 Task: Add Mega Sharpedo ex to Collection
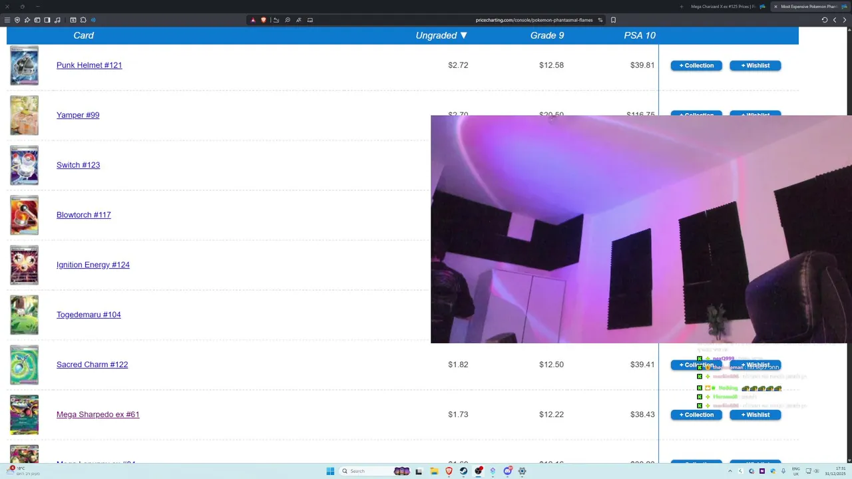(696, 414)
